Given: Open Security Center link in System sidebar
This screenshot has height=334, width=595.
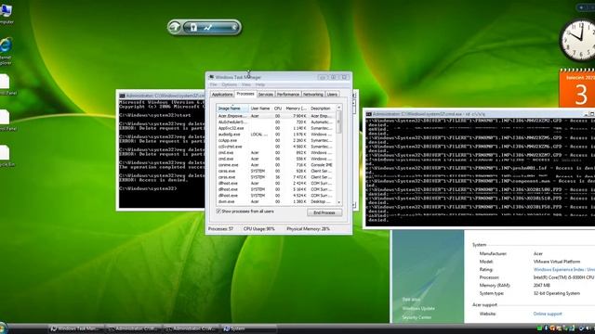Looking at the screenshot, I should click(416, 317).
